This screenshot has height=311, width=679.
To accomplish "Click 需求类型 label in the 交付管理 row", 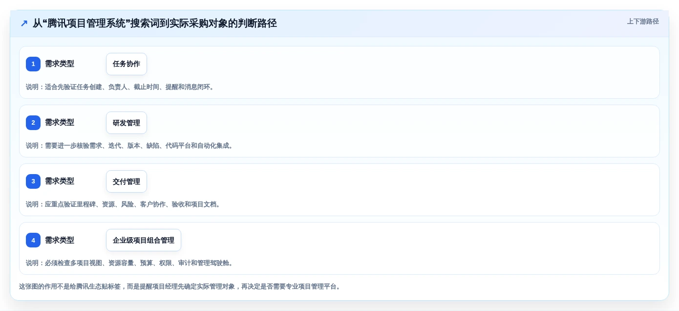I will 60,181.
